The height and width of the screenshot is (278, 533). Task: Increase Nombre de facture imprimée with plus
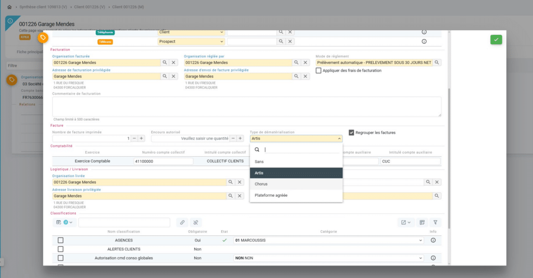[141, 138]
